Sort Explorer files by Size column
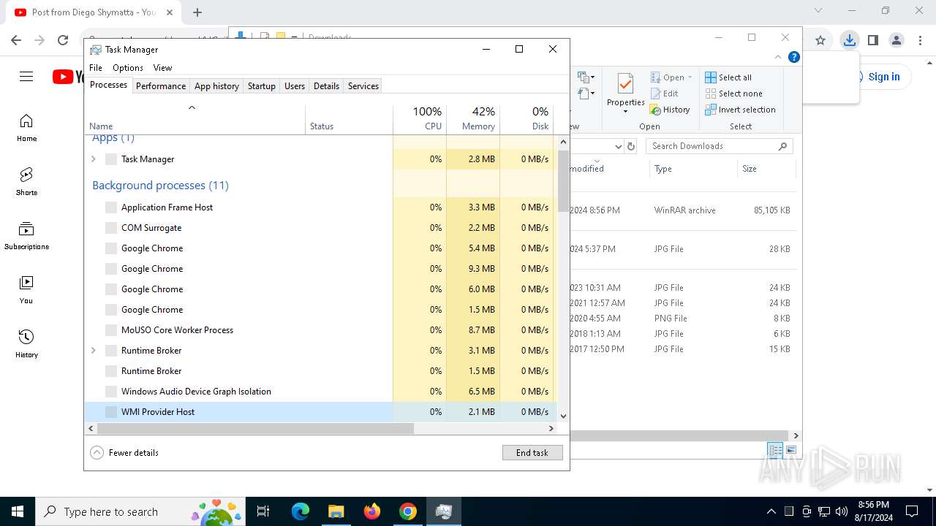 pos(765,169)
